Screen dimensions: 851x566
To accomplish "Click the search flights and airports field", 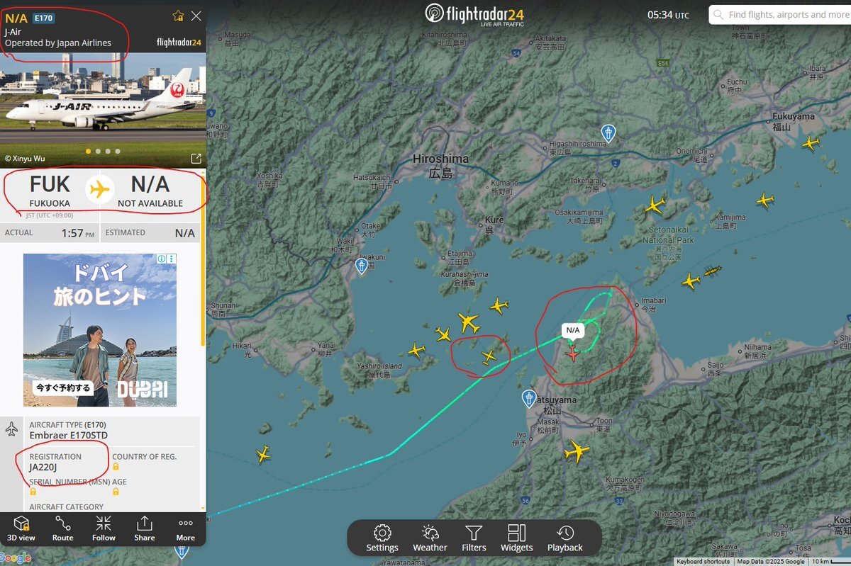I will pos(780,15).
